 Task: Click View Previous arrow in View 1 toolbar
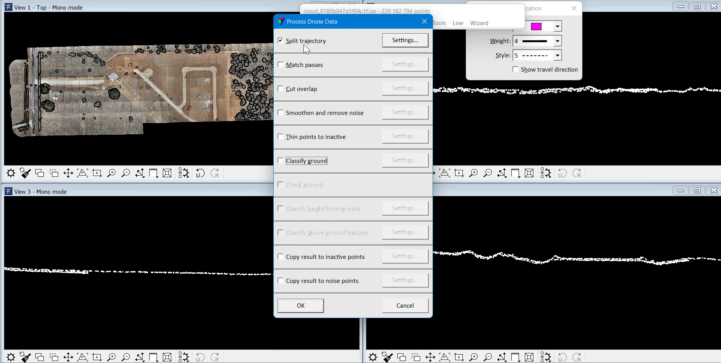[200, 173]
